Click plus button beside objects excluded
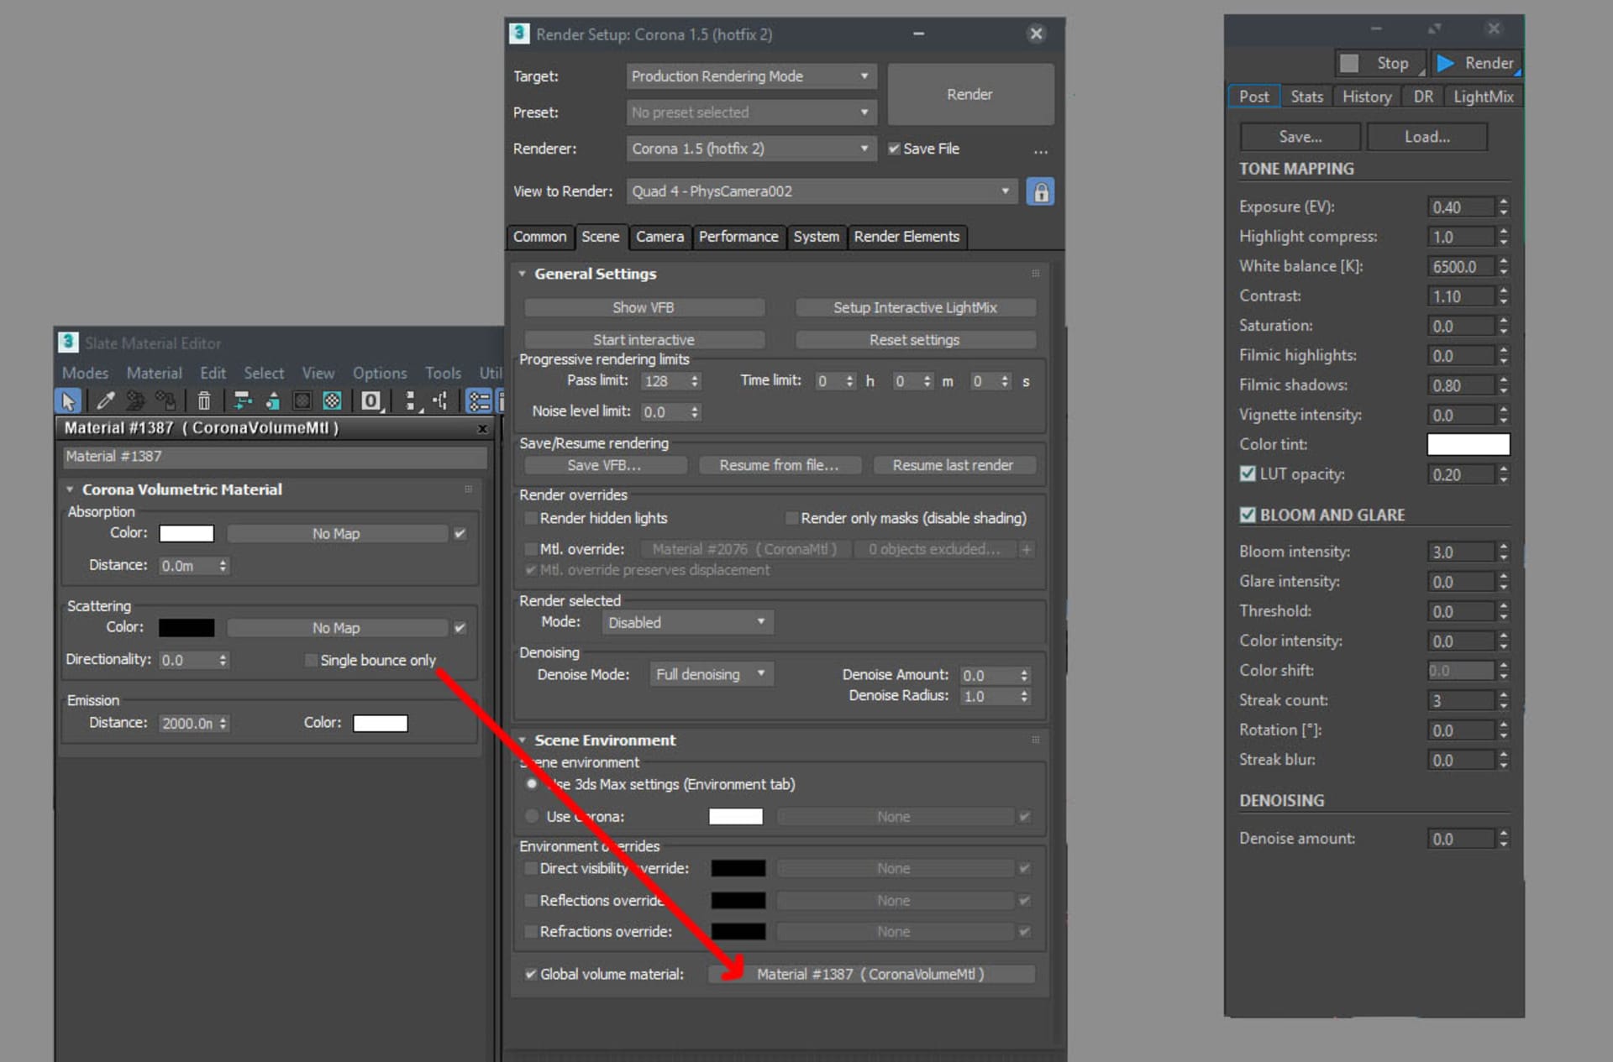Image resolution: width=1613 pixels, height=1062 pixels. click(x=1026, y=549)
